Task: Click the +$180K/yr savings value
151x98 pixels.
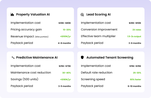Action: [x=66, y=79]
